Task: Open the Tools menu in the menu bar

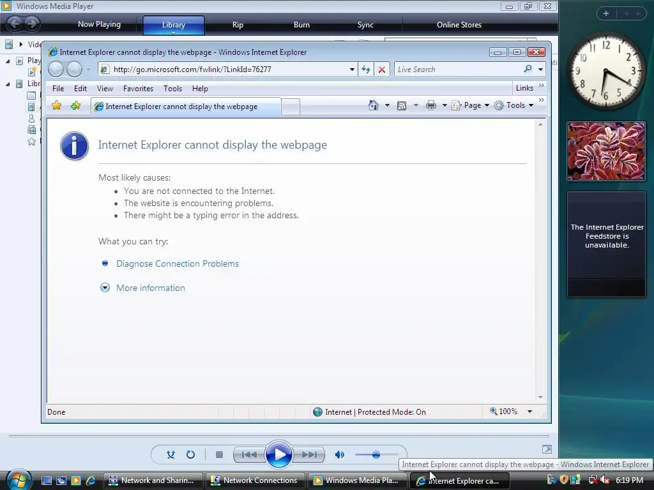Action: (x=172, y=88)
